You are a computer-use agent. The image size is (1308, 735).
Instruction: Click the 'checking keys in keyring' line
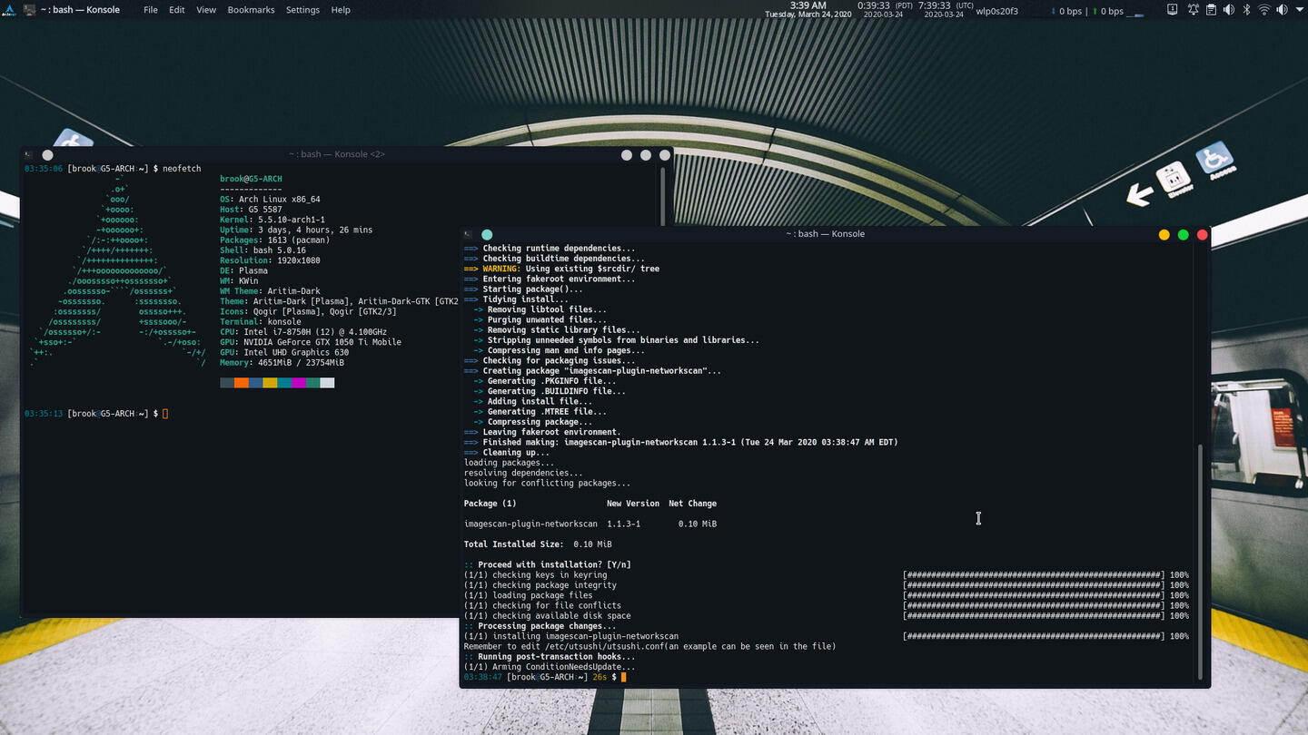536,574
